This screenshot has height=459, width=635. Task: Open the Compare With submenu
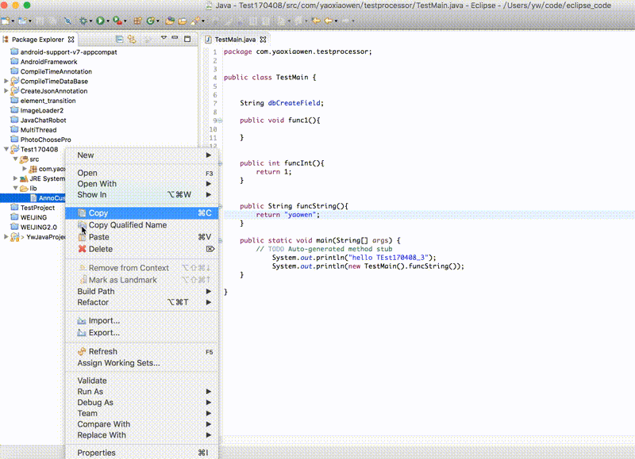pos(142,425)
